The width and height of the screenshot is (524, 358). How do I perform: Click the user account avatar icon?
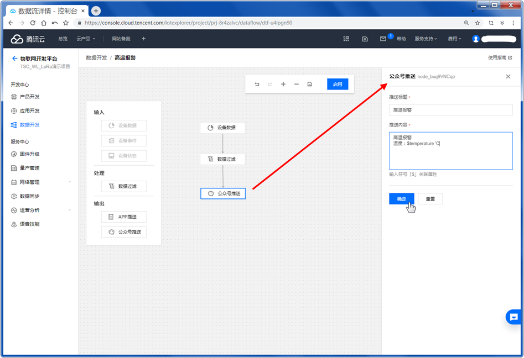click(x=475, y=39)
